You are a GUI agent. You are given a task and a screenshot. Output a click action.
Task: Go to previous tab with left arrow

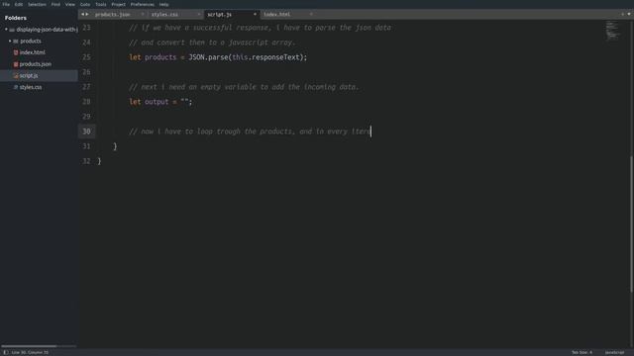[x=82, y=14]
